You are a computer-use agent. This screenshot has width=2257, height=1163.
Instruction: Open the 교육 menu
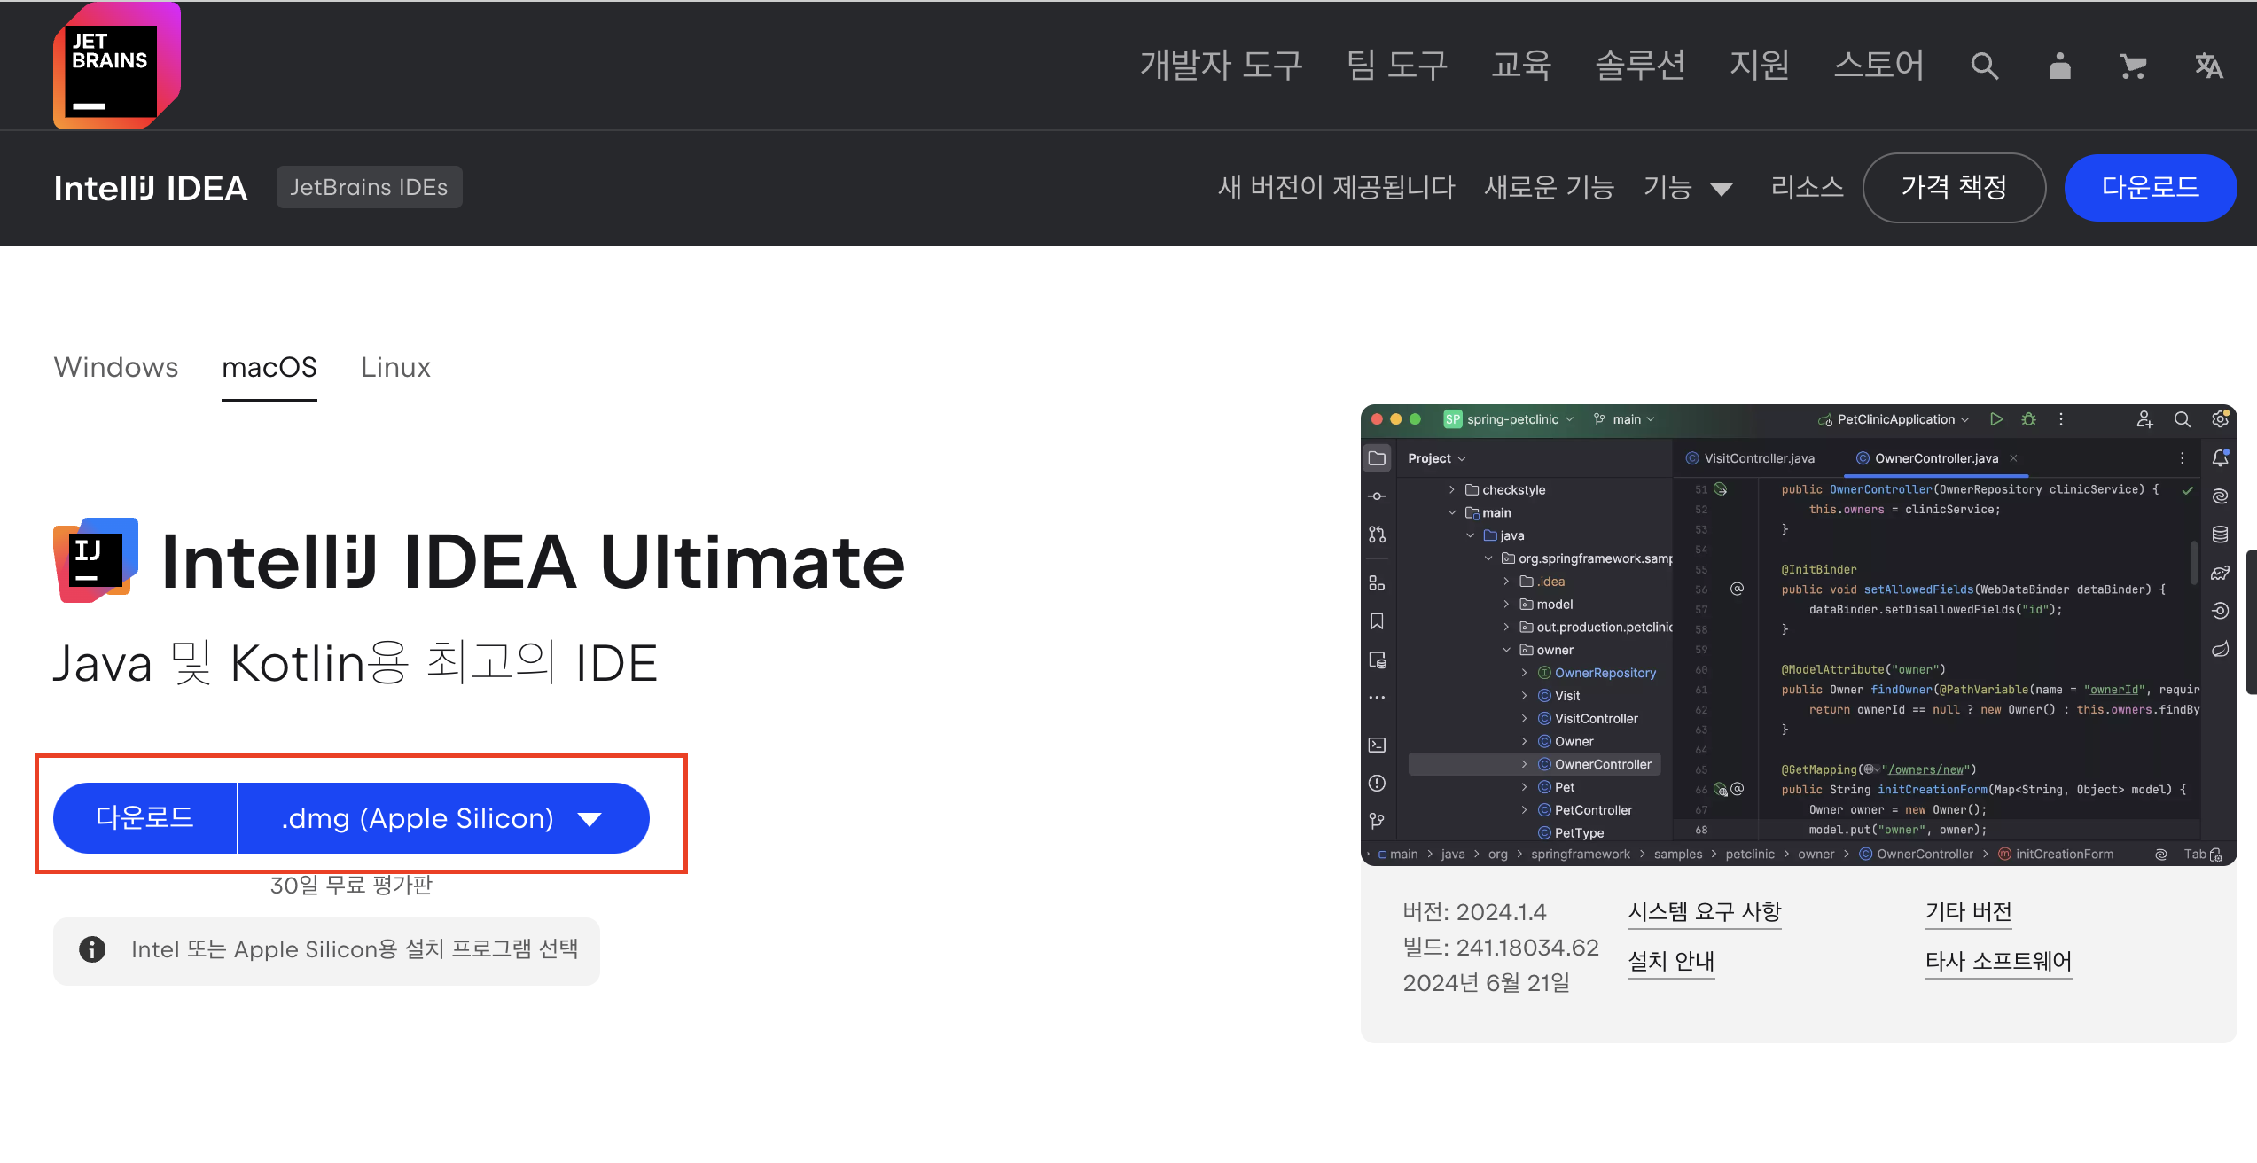[1521, 66]
